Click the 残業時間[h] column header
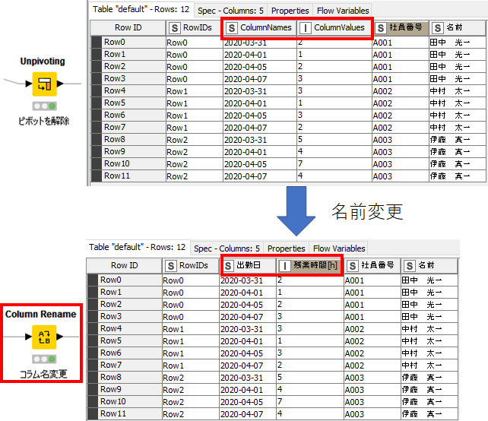The image size is (488, 421). [x=310, y=265]
